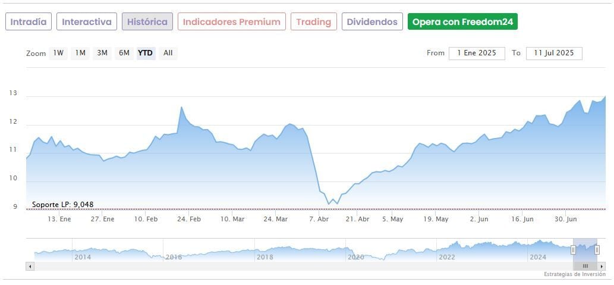Viewport: 614px width, 285px height.
Task: Click Opera con Freedom24 button
Action: coord(462,22)
